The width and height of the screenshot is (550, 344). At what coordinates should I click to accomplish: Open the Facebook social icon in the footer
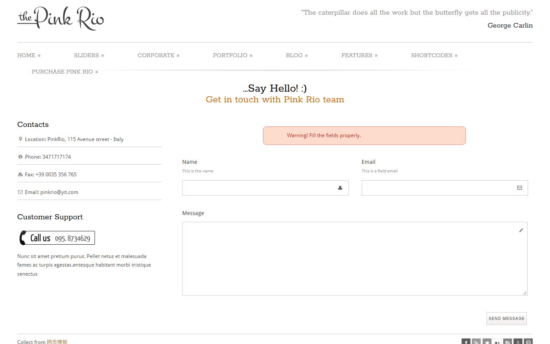coord(466,341)
